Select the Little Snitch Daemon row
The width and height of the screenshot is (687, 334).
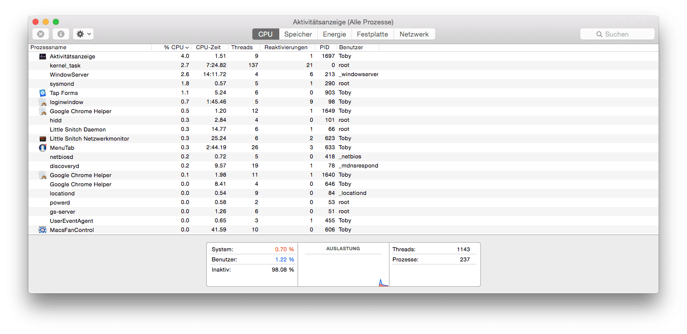[x=343, y=129]
